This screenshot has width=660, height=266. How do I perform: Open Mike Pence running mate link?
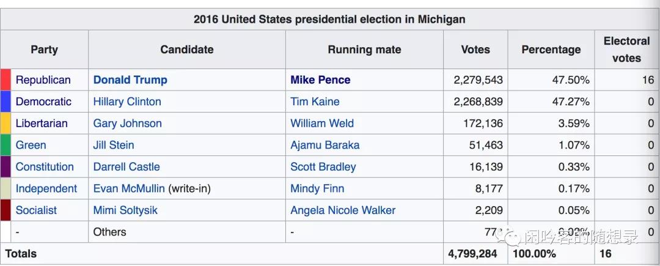[320, 80]
